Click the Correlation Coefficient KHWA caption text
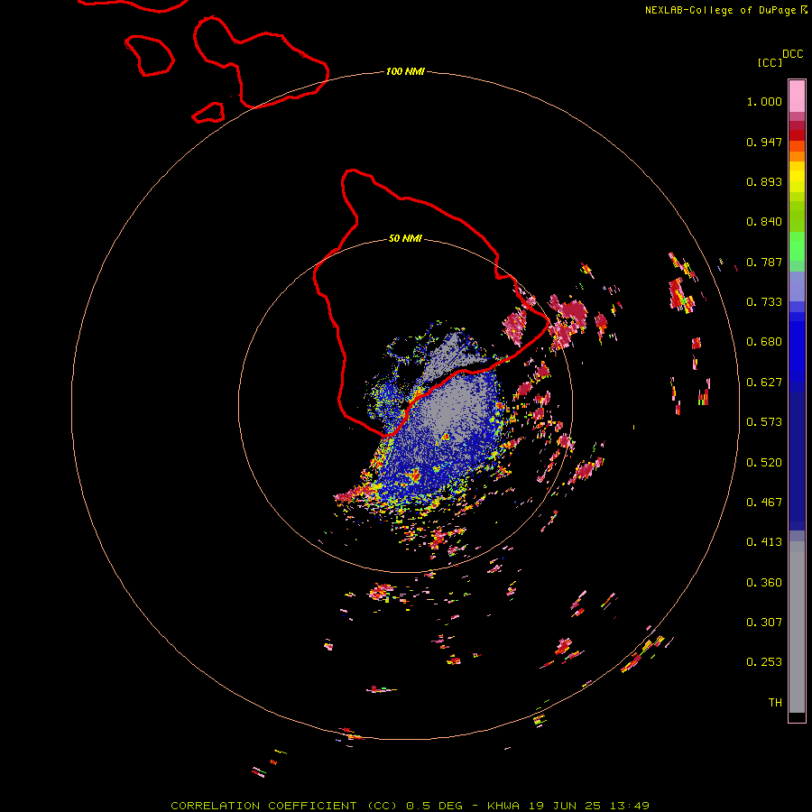The image size is (812, 812). pyautogui.click(x=410, y=806)
